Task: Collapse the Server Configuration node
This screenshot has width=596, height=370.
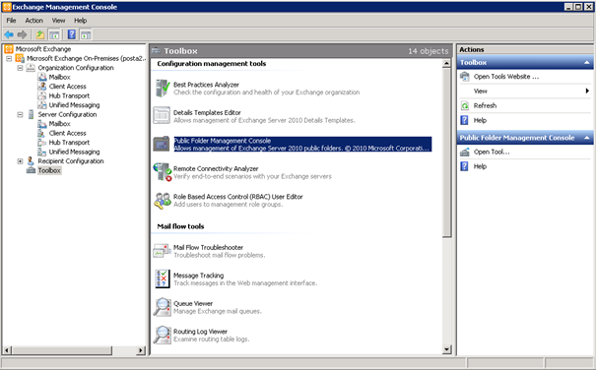Action: click(20, 114)
